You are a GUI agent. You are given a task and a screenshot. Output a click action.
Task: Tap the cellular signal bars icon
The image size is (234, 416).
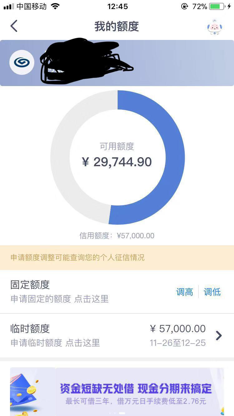[x=9, y=7]
